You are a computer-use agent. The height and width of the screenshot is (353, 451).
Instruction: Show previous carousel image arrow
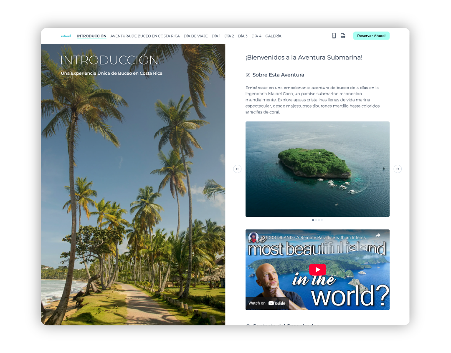point(237,169)
